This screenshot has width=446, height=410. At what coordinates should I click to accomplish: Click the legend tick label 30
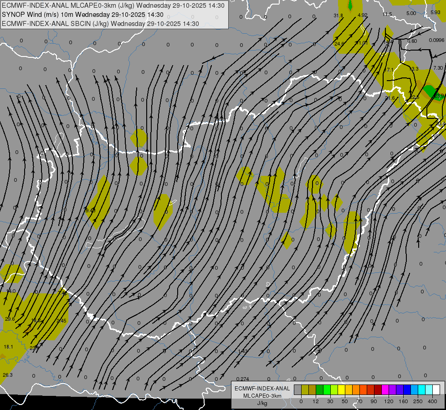(x=330, y=401)
